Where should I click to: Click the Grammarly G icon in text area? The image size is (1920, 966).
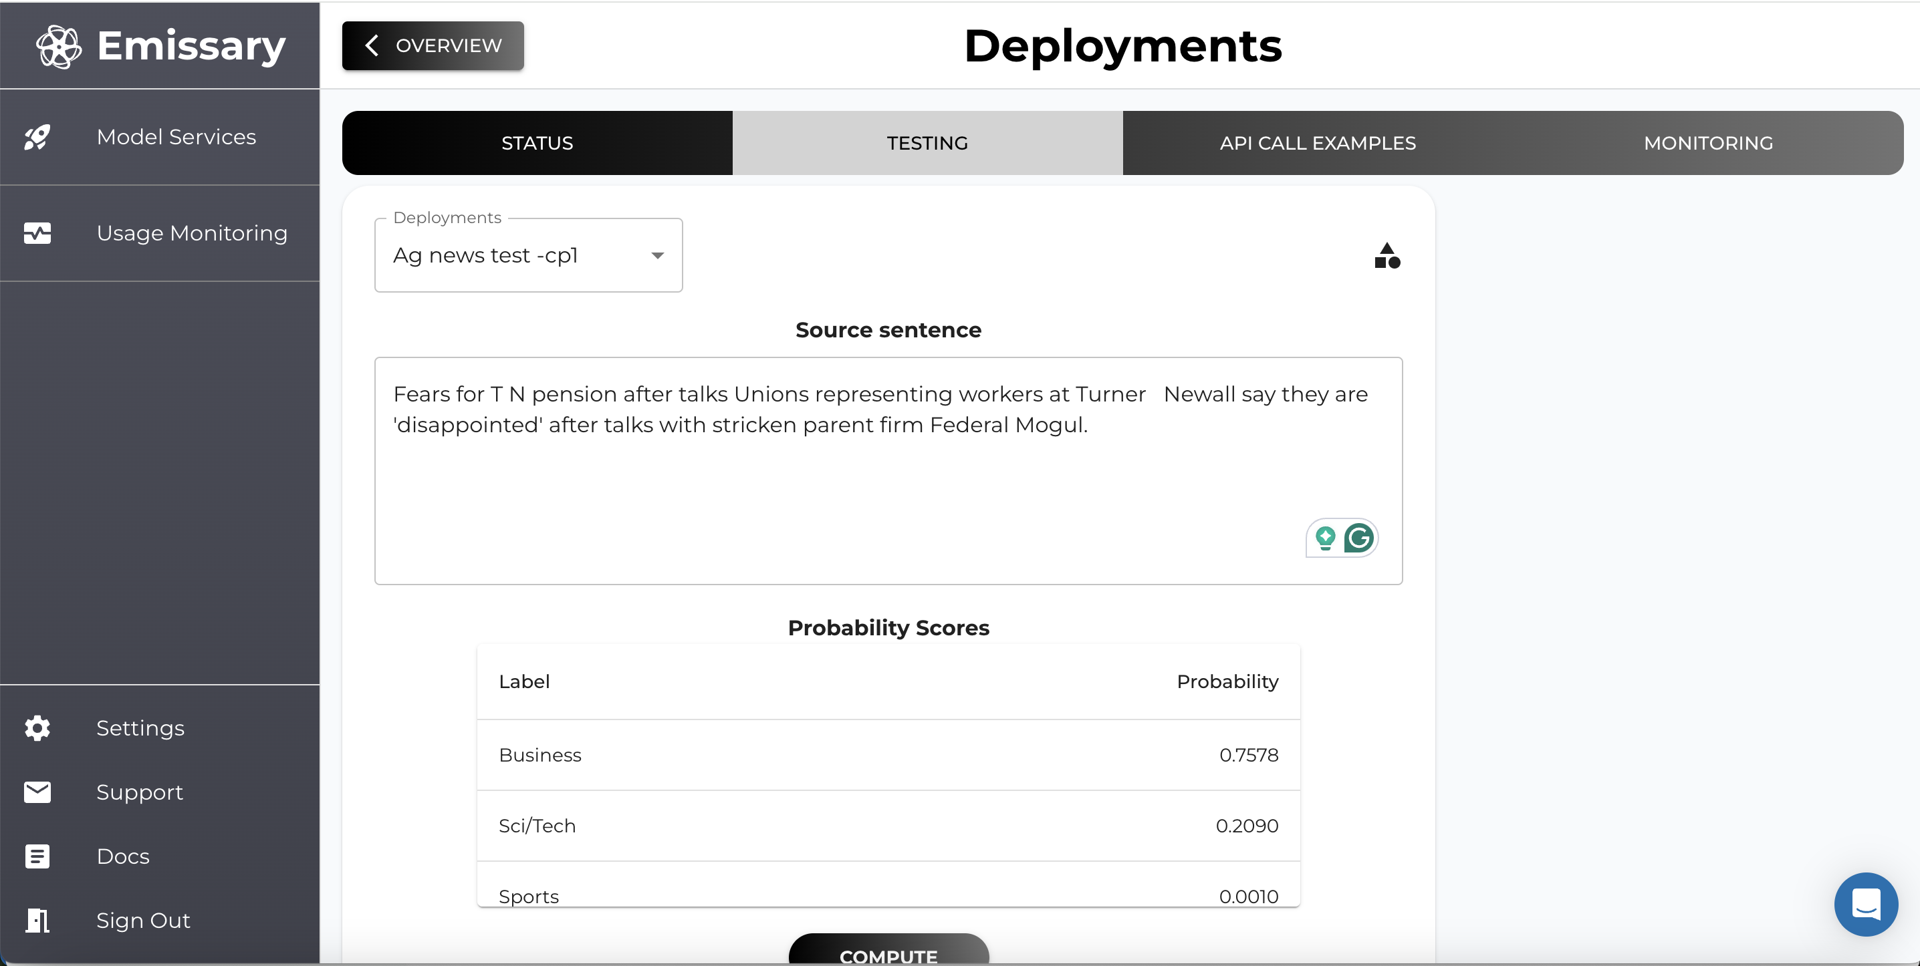tap(1358, 538)
